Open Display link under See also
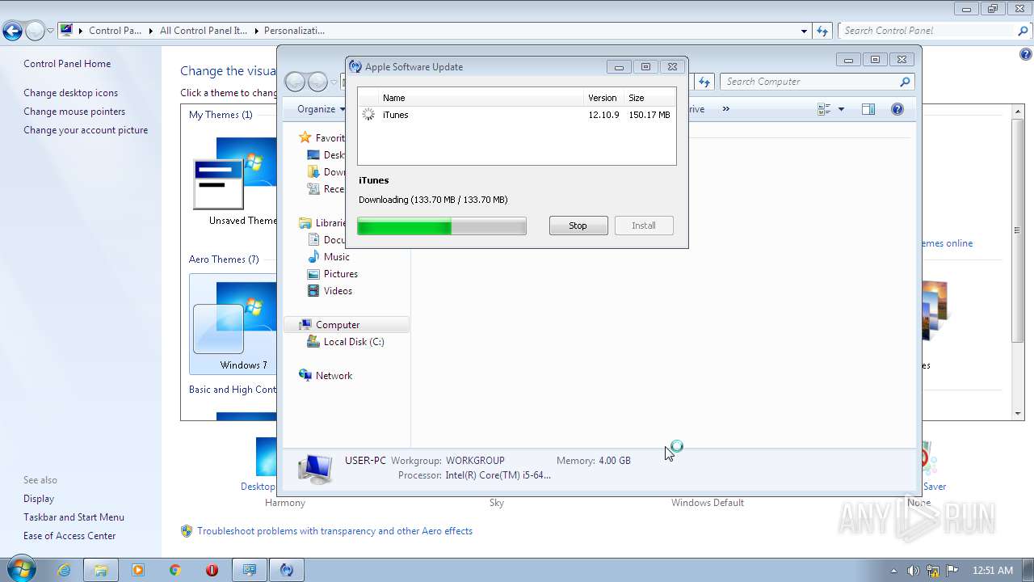The image size is (1034, 582). coord(39,499)
